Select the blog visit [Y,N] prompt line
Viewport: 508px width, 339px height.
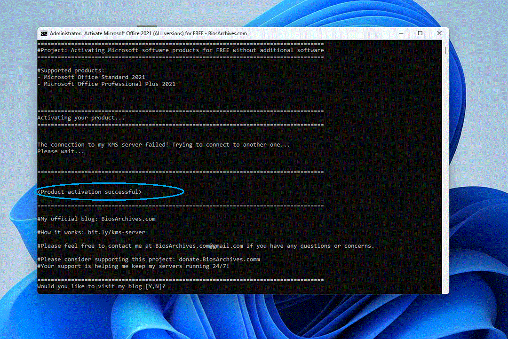102,286
